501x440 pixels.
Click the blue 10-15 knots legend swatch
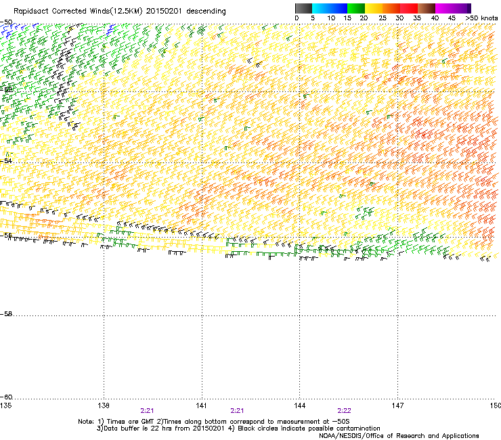(x=339, y=8)
